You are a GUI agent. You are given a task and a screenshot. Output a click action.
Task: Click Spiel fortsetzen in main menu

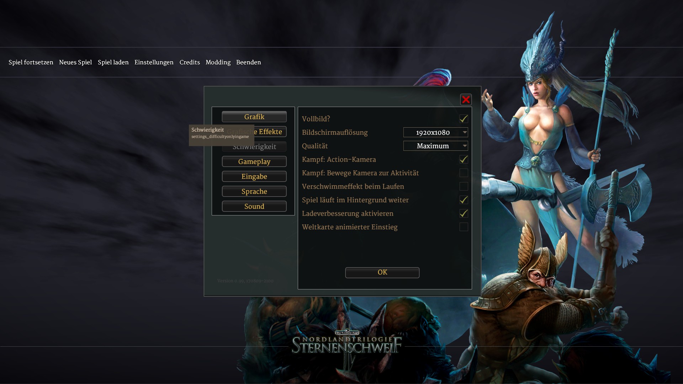pos(31,62)
